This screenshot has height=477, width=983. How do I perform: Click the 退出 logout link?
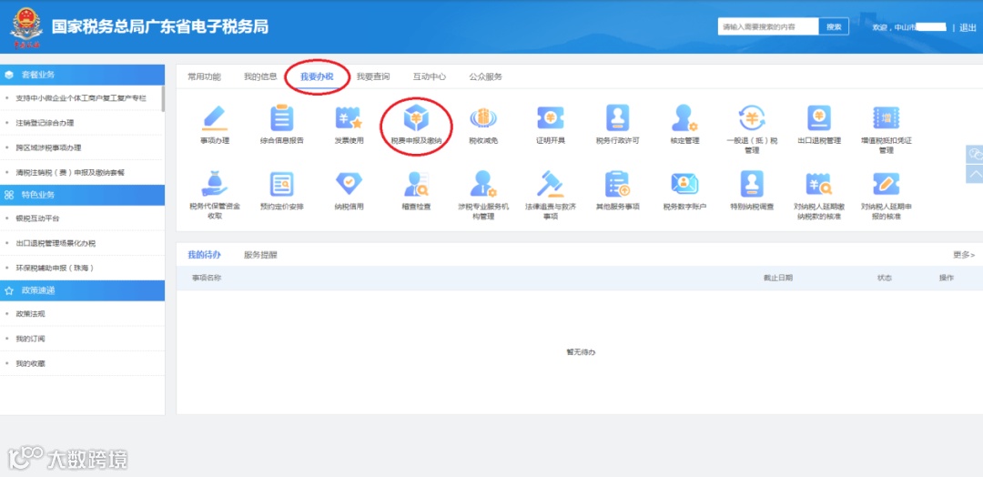[968, 27]
